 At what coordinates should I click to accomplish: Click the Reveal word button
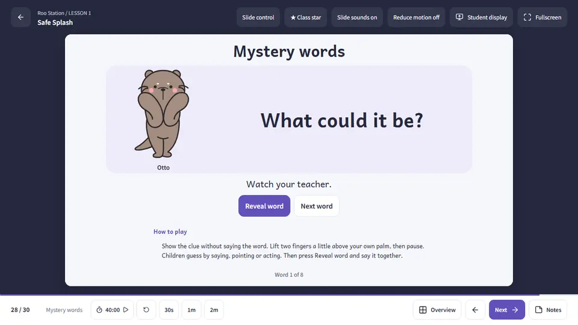click(264, 206)
